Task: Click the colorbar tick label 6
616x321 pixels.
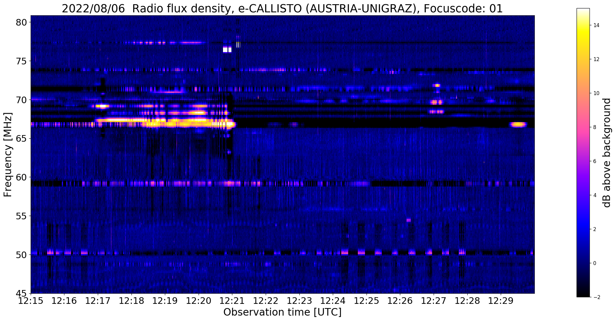Action: coord(594,161)
